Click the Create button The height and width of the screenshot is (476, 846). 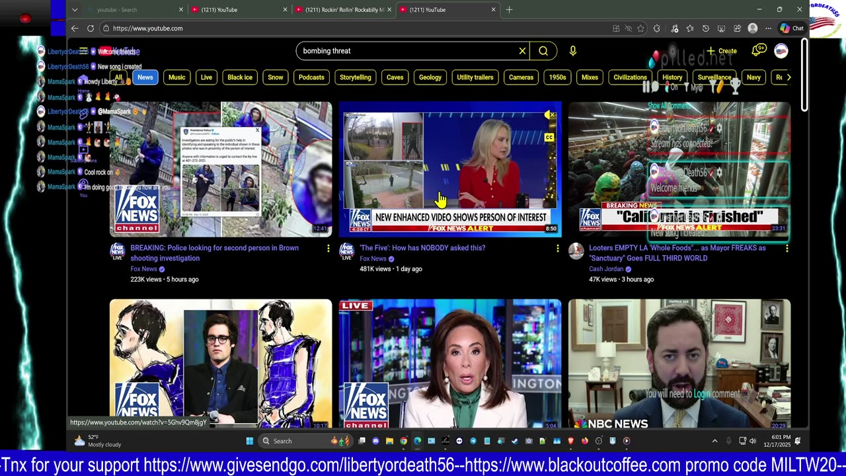(721, 51)
